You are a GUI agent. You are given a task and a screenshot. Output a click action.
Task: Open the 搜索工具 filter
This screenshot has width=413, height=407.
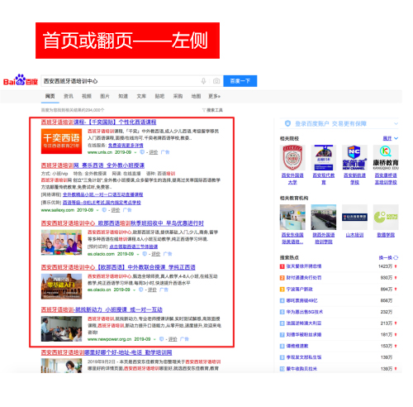[x=212, y=110]
